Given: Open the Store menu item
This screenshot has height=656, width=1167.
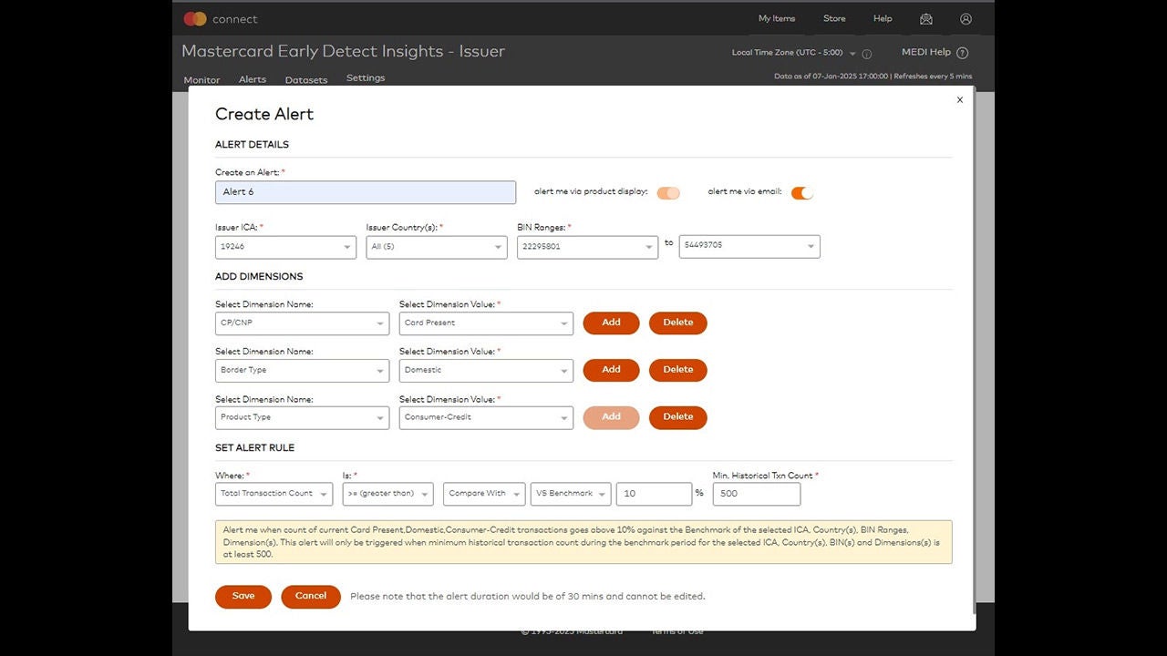Looking at the screenshot, I should (x=834, y=18).
